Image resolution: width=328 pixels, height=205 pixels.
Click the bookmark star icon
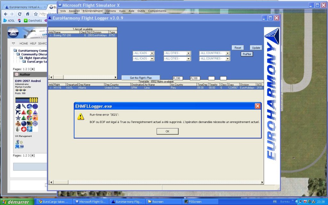pyautogui.click(x=36, y=14)
